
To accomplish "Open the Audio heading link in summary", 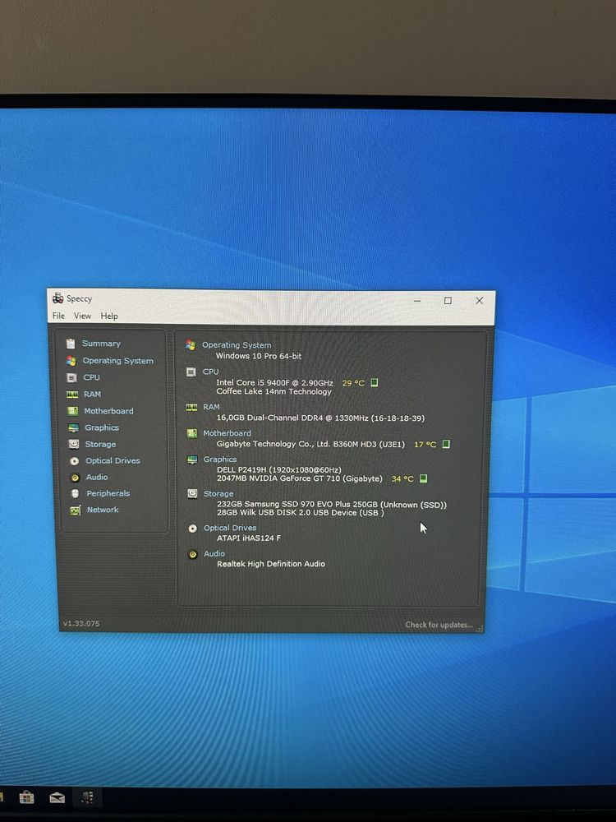I will click(214, 553).
